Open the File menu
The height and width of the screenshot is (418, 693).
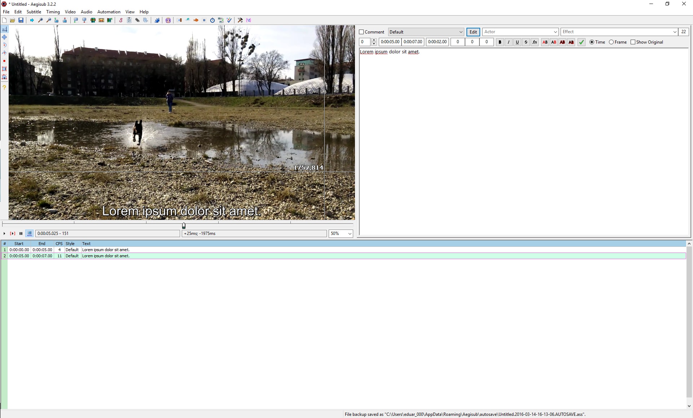click(x=6, y=12)
